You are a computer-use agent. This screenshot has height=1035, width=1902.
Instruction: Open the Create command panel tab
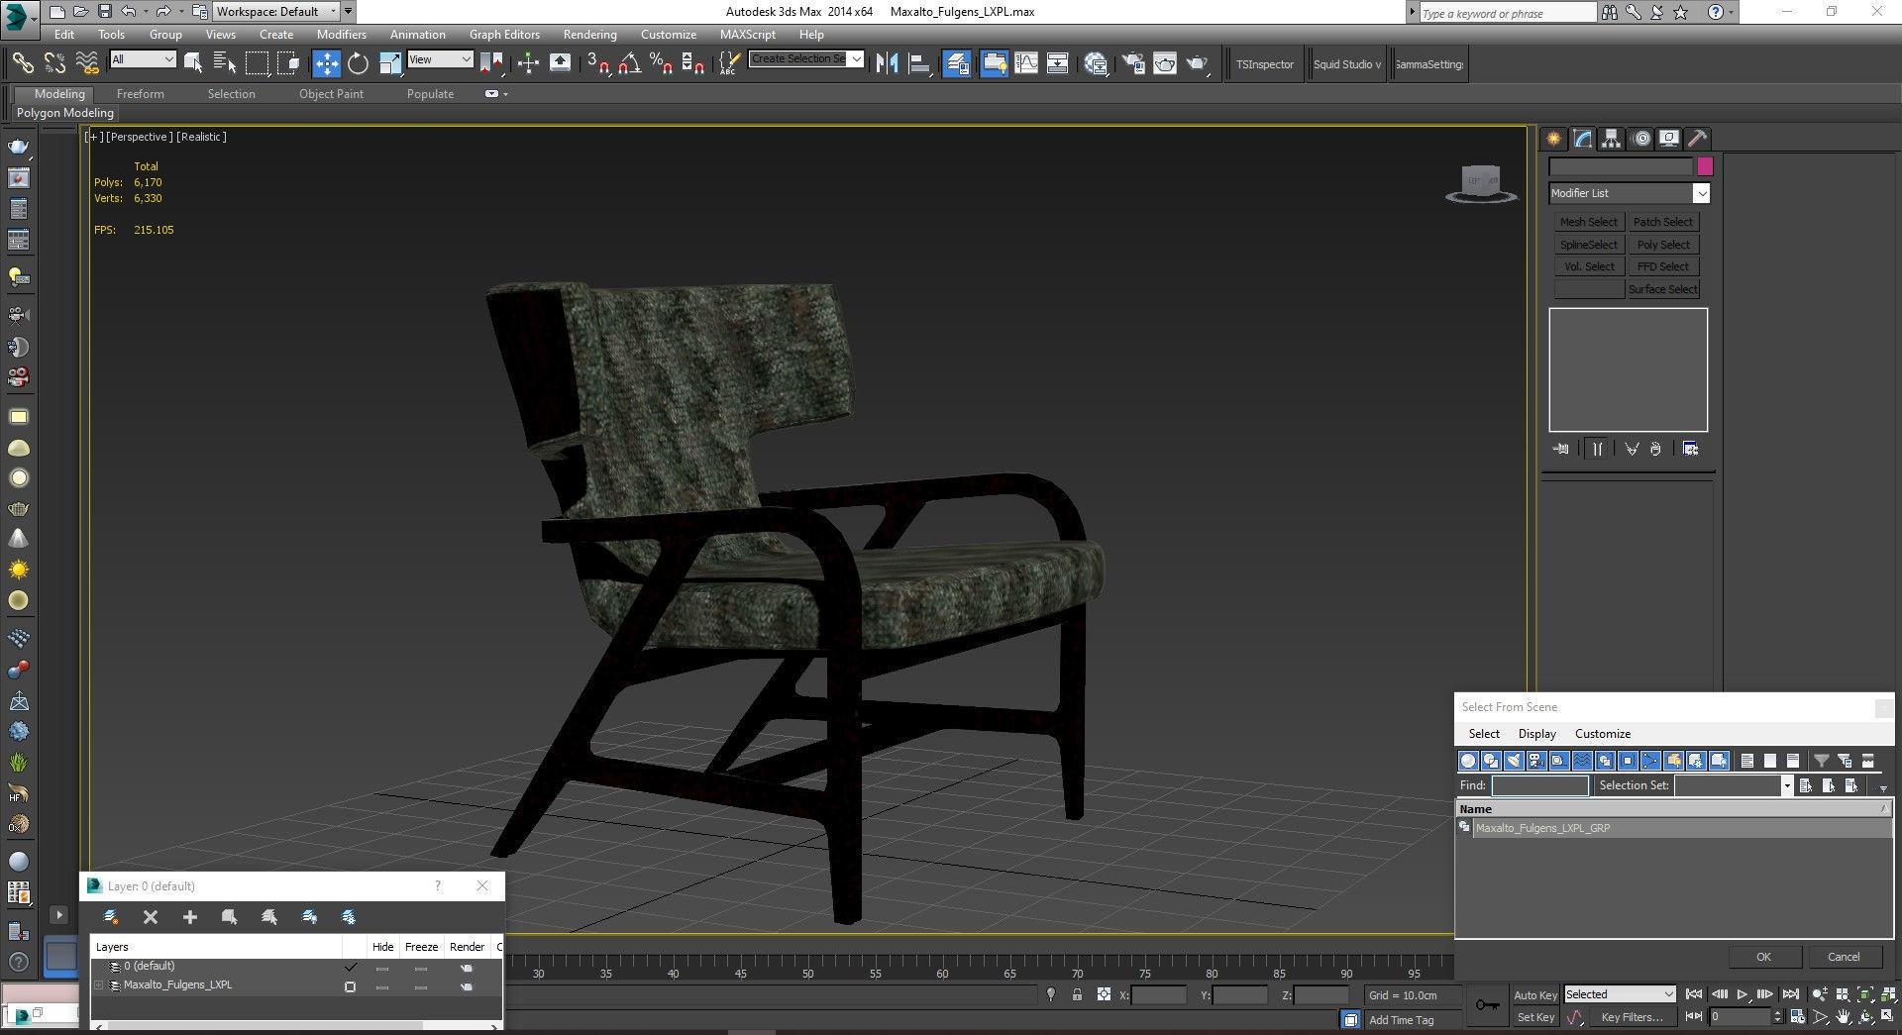[1553, 139]
